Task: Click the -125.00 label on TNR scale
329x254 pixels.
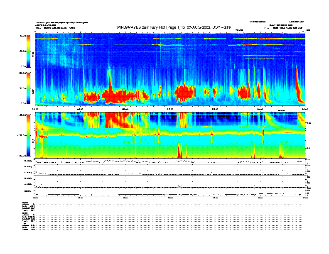Action: coord(22,115)
